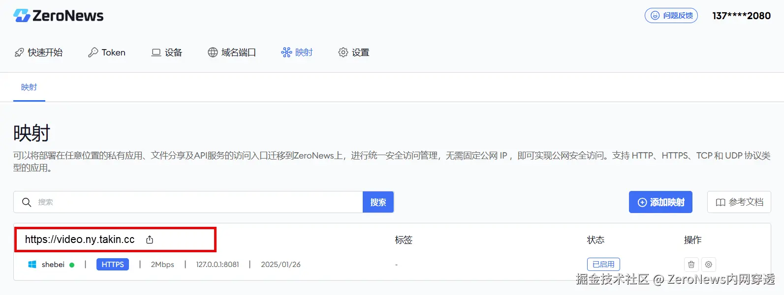Open the 参考文档 reference docs
This screenshot has height=295, width=784.
[x=739, y=202]
